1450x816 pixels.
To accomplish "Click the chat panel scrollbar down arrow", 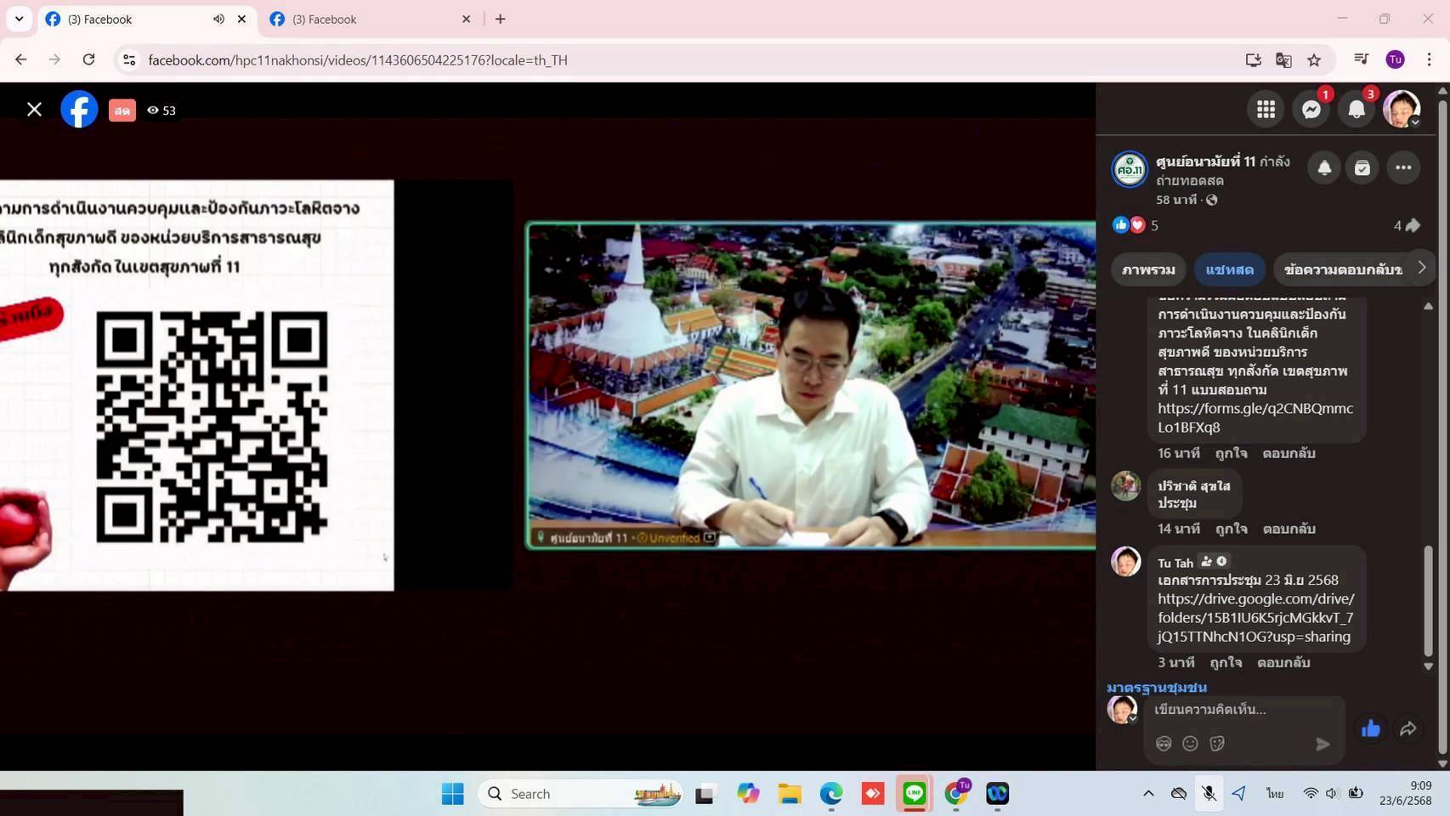I will coord(1428,666).
